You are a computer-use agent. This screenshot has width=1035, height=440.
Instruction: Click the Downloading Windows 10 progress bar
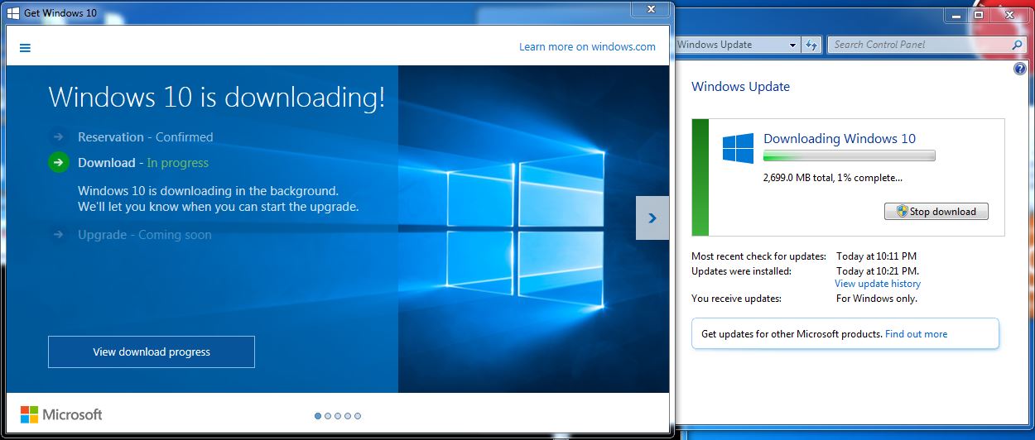click(x=850, y=155)
